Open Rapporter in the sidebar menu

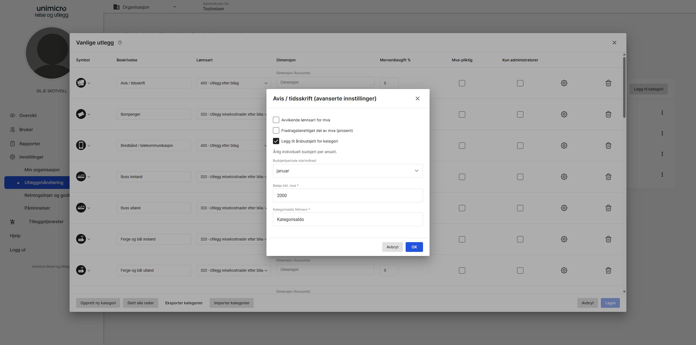[x=30, y=144]
